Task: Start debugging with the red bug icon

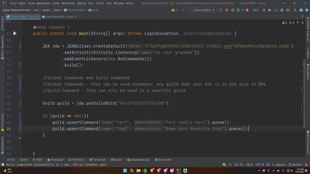Action: click(227, 10)
